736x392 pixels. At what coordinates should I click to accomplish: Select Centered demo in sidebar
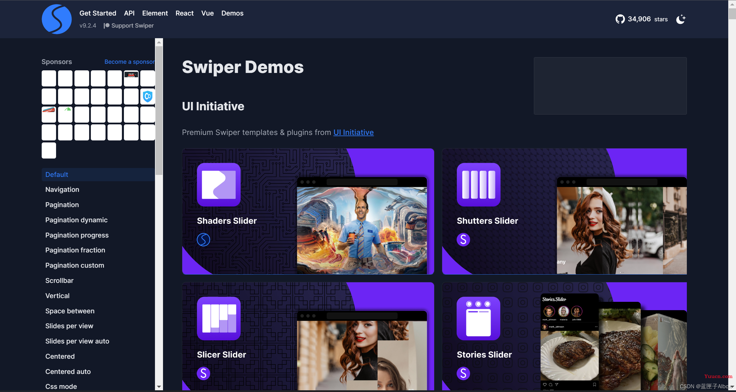(x=60, y=356)
